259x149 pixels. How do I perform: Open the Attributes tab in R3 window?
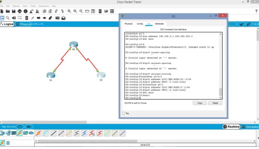(x=159, y=24)
